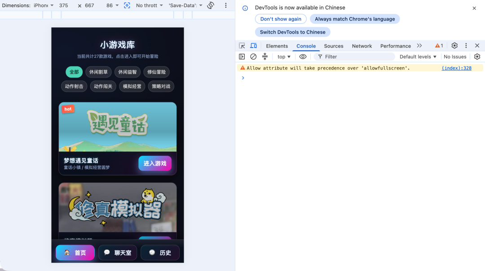Click the height value 667 field
The image size is (485, 271).
point(89,5)
